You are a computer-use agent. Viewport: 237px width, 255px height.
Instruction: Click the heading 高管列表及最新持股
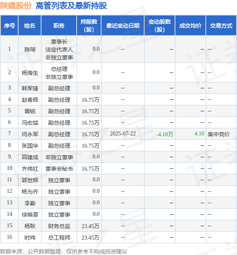click(x=71, y=6)
